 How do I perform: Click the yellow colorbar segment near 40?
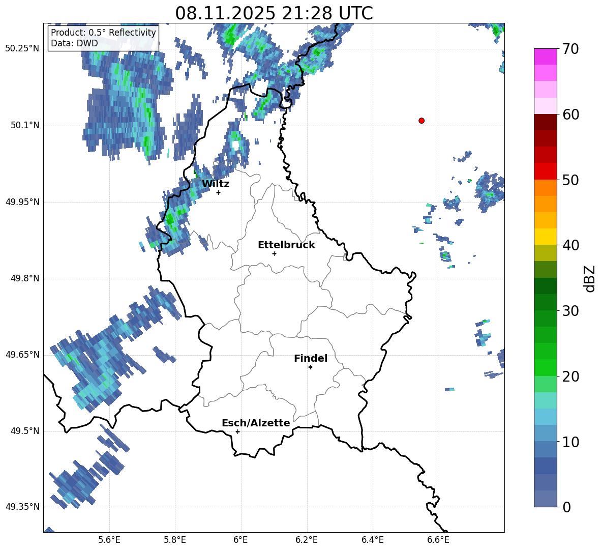(x=546, y=237)
